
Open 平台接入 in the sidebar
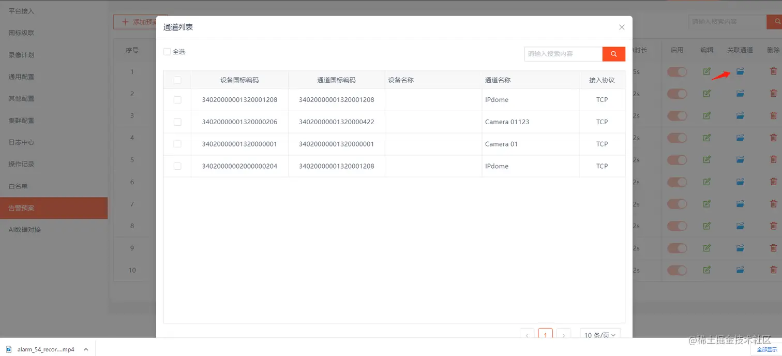54,11
